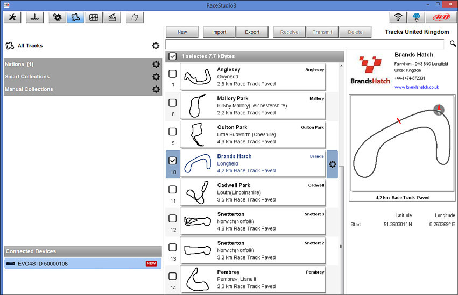Click the New track button
This screenshot has height=295, width=458.
coord(182,32)
